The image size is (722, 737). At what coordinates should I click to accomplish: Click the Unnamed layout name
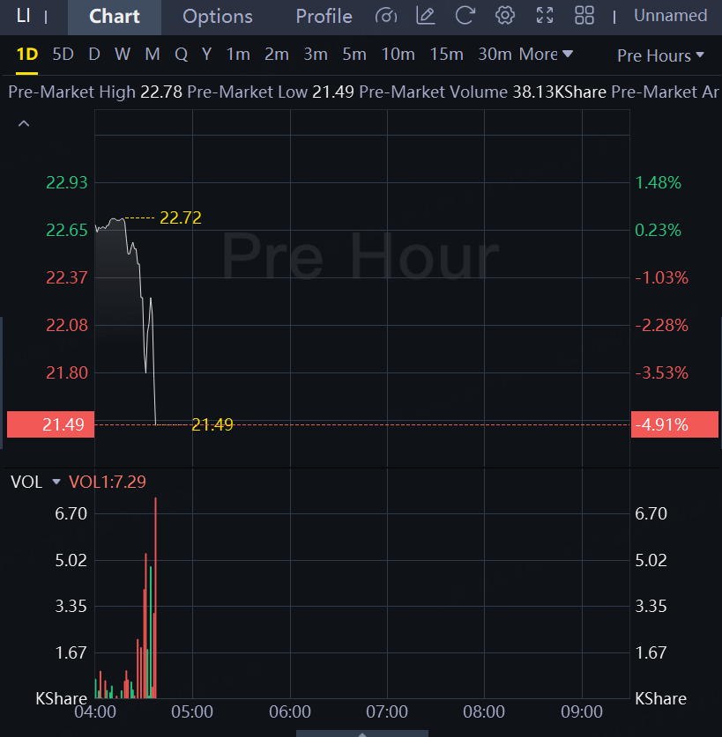click(670, 16)
